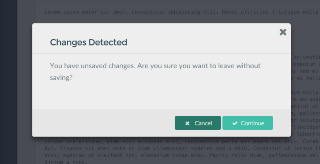
Task: Click the x icon inside Cancel
Action: pos(187,123)
